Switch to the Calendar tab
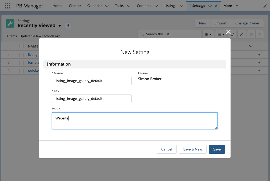This screenshot has width=270, height=181. tap(95, 6)
